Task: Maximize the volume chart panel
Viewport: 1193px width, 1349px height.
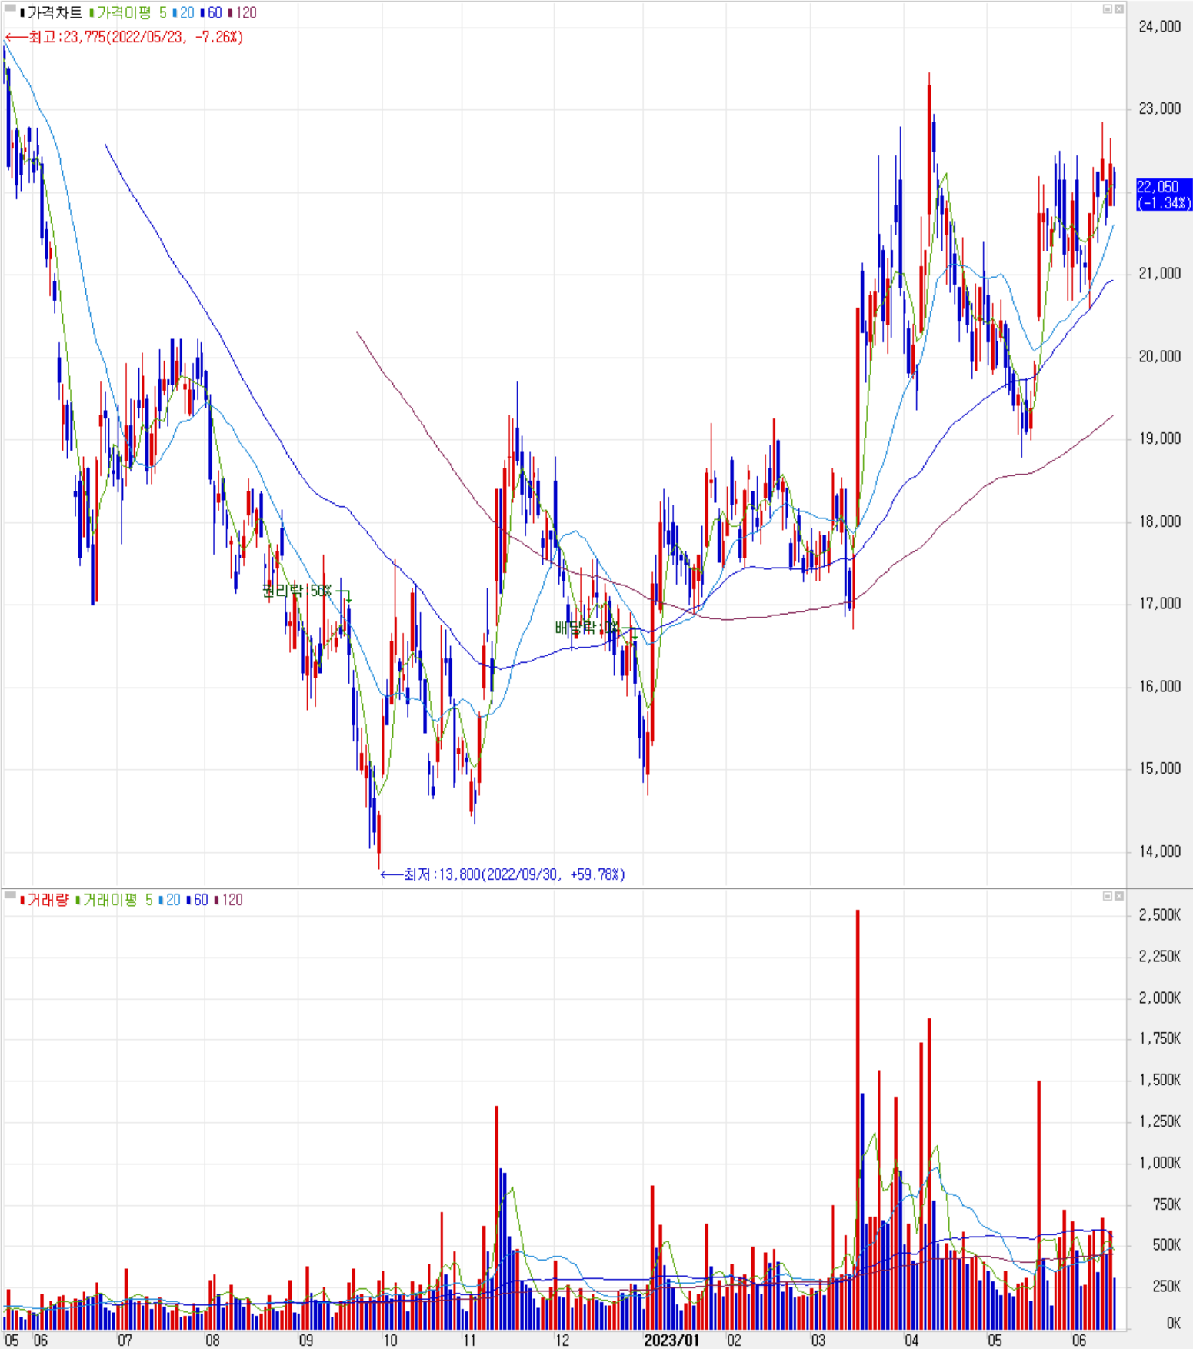Action: pyautogui.click(x=1108, y=896)
